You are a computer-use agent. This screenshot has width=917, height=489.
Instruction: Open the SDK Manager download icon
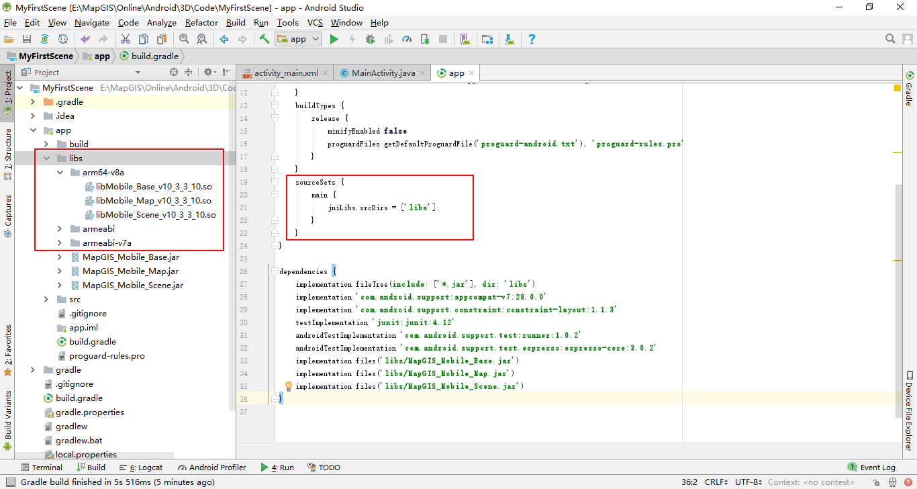[x=510, y=40]
